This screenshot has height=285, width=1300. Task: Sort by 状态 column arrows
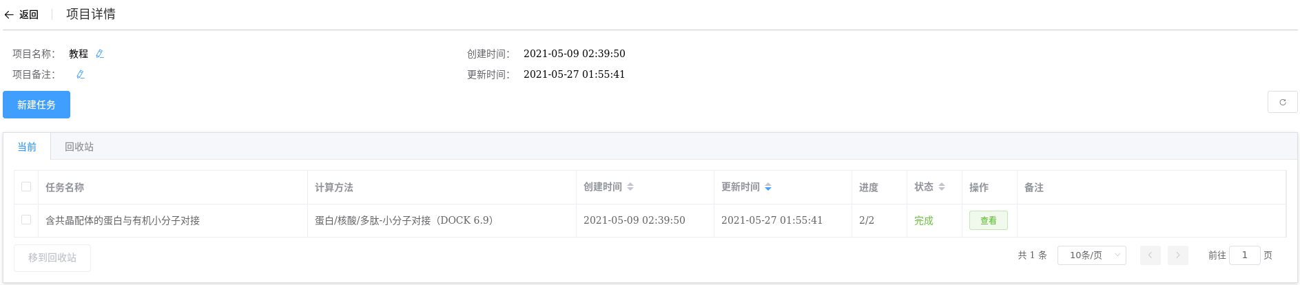pyautogui.click(x=942, y=187)
